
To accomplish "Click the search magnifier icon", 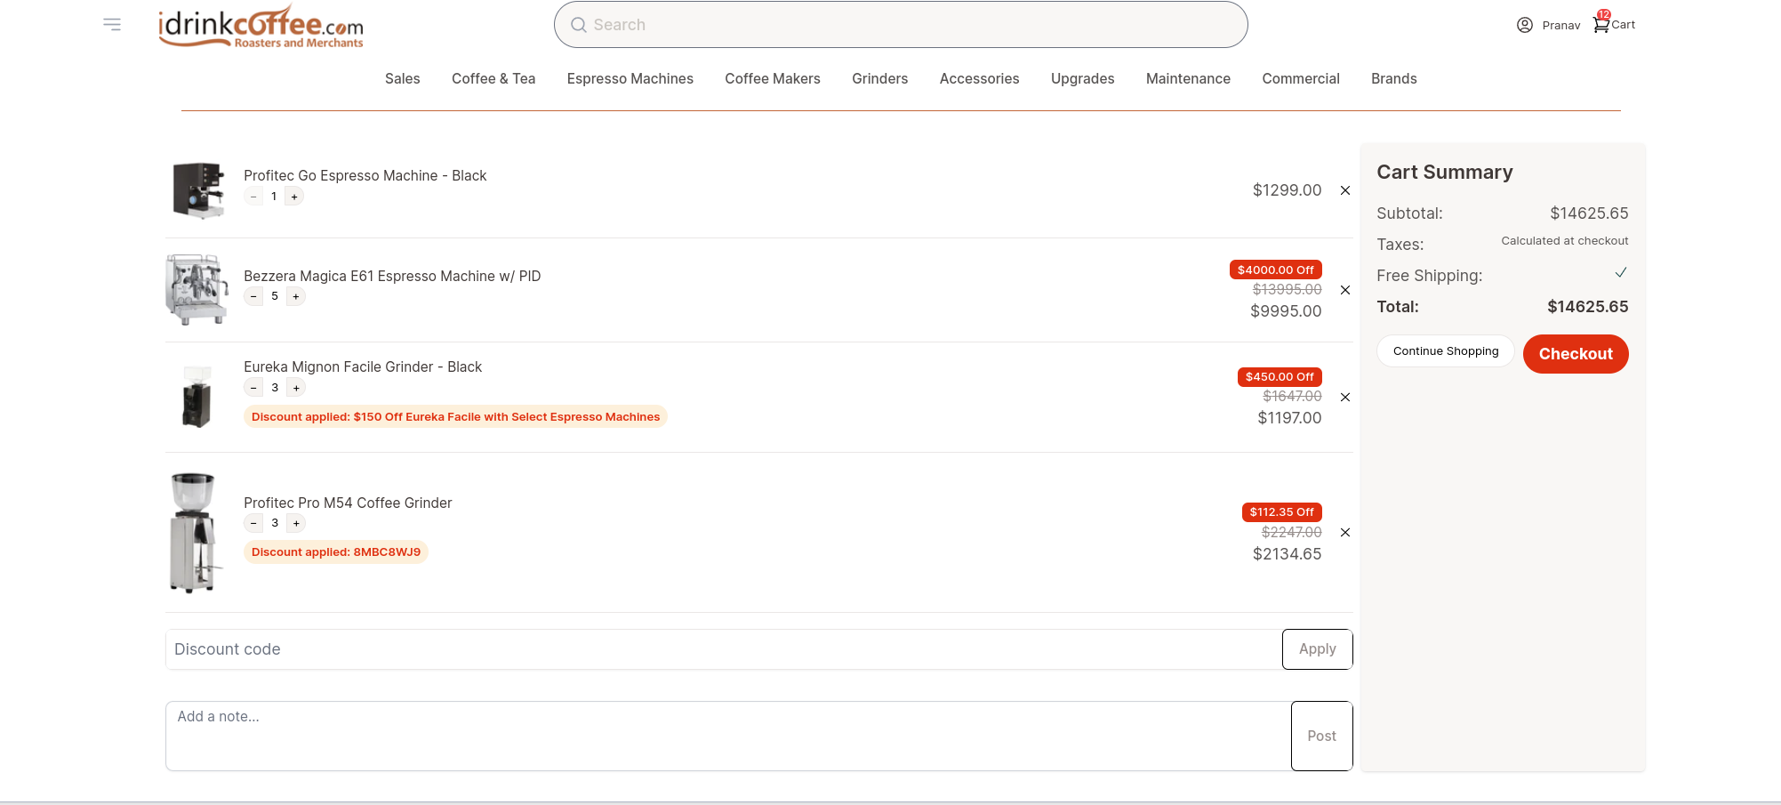I will 578,25.
